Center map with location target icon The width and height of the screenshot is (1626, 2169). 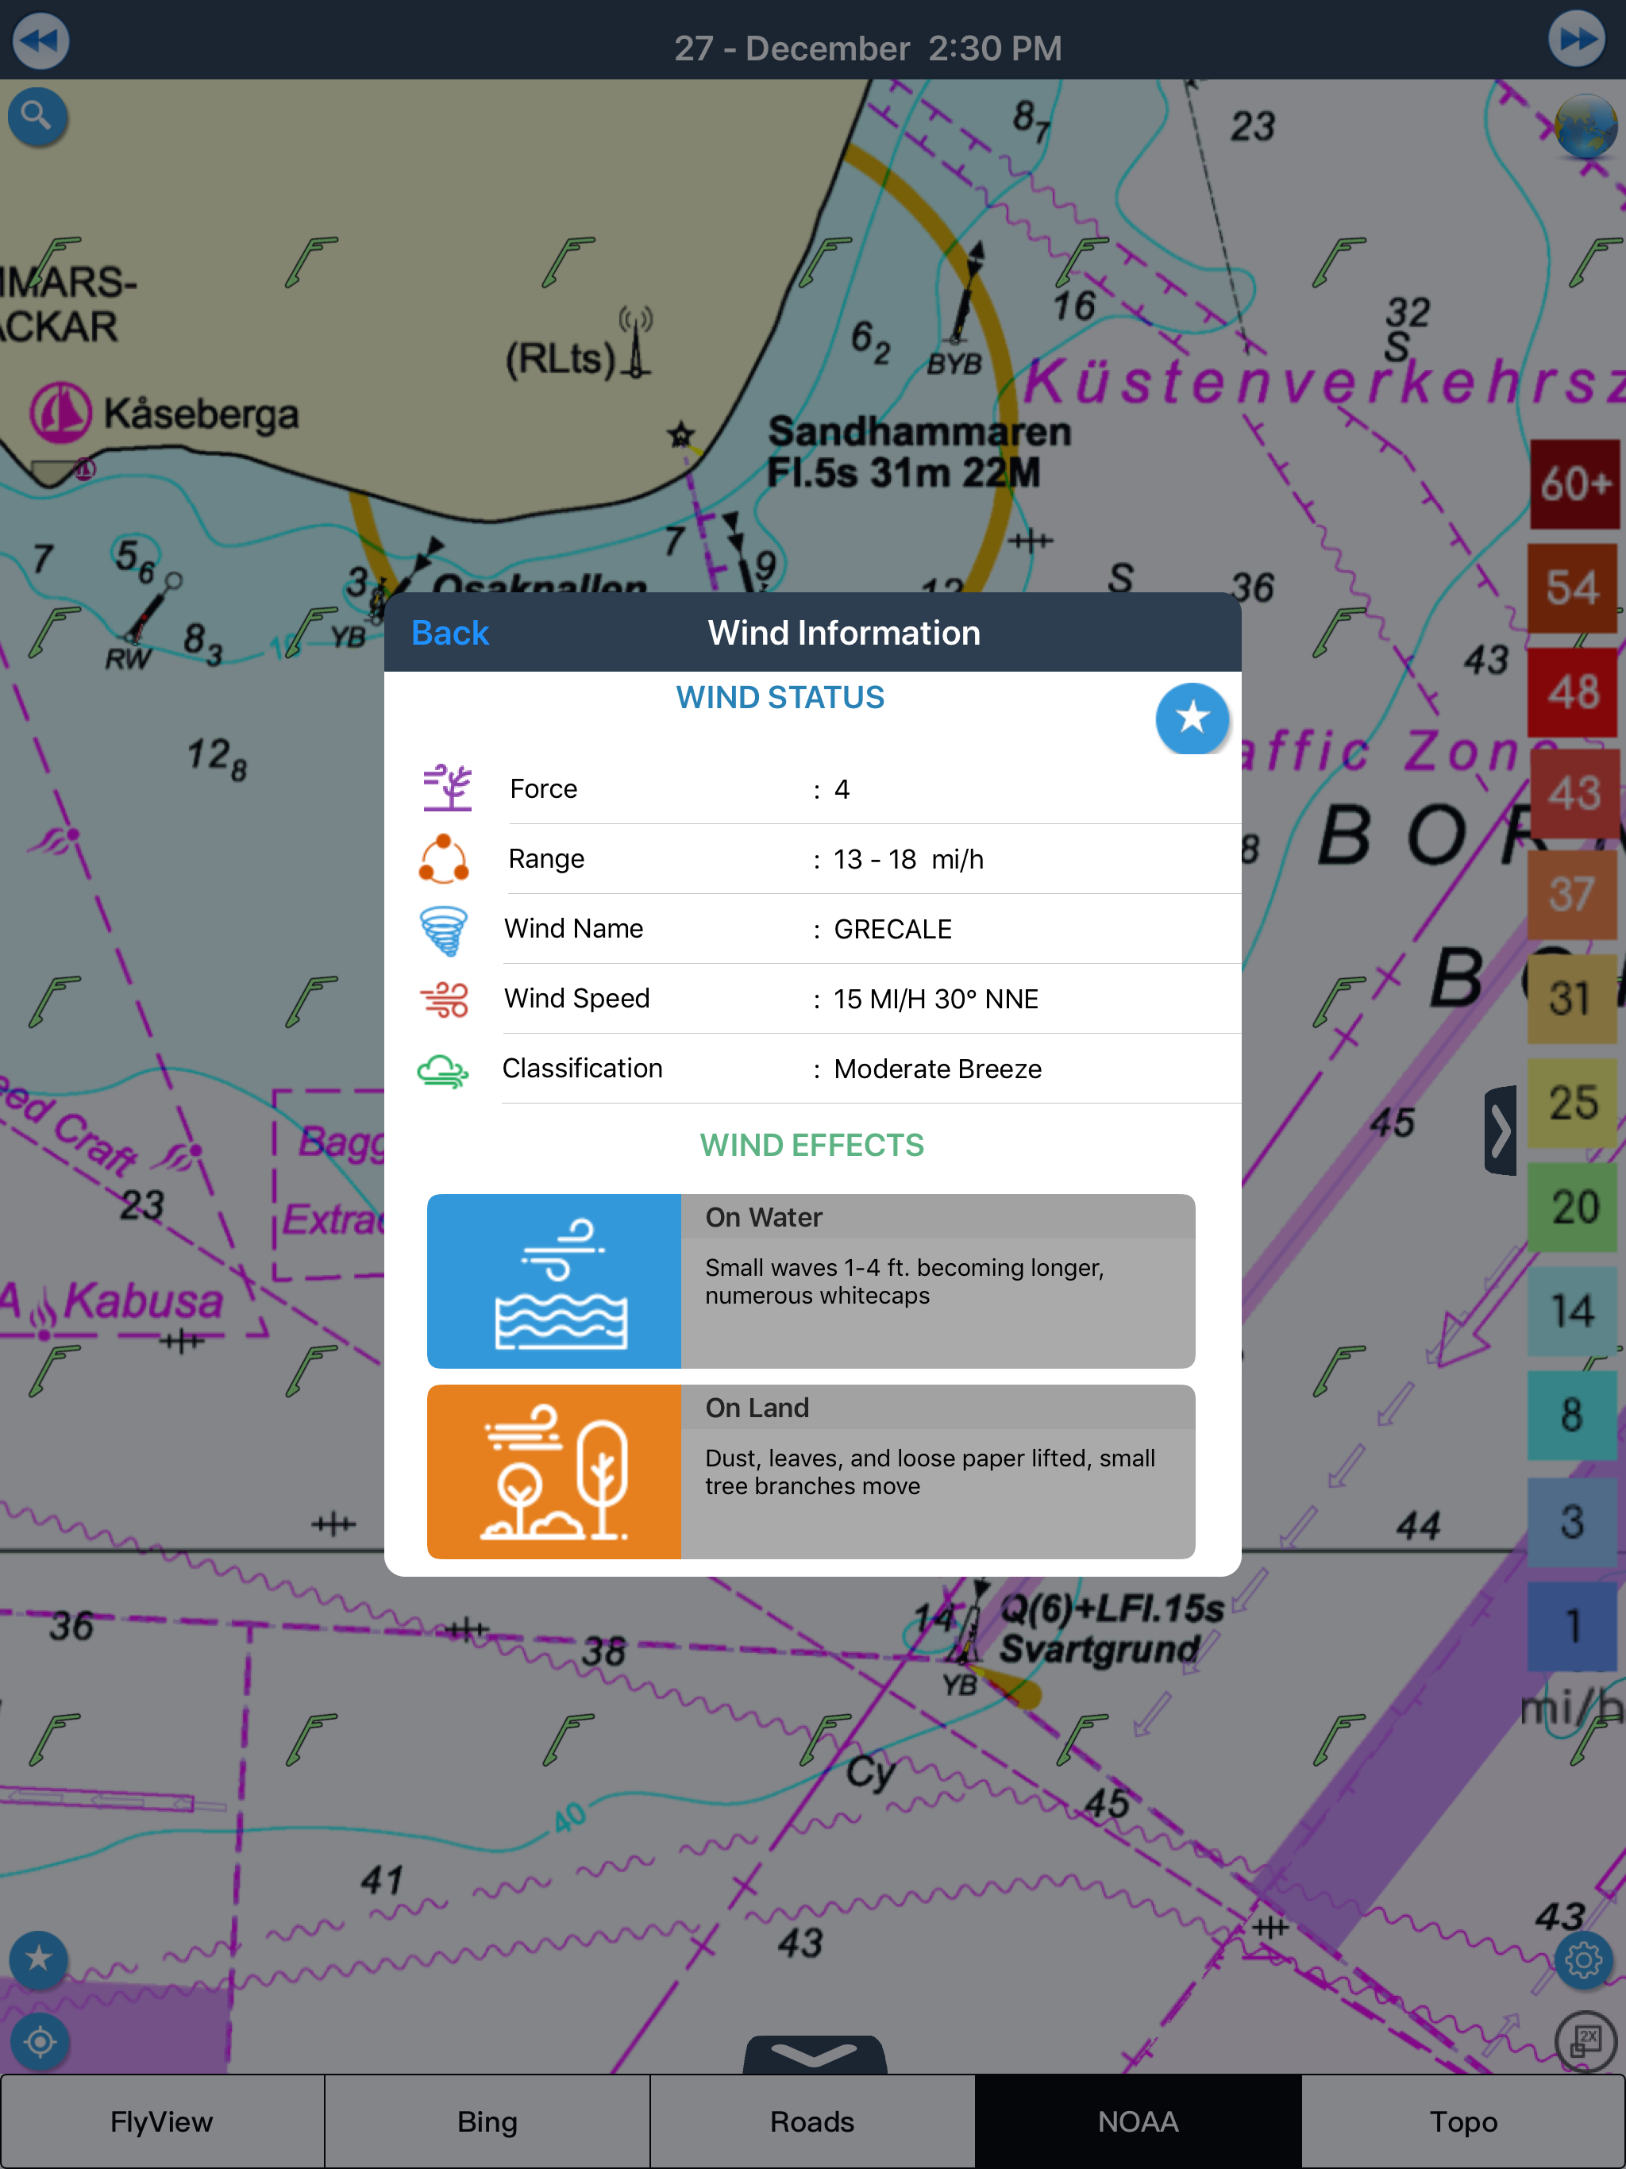coord(40,2043)
